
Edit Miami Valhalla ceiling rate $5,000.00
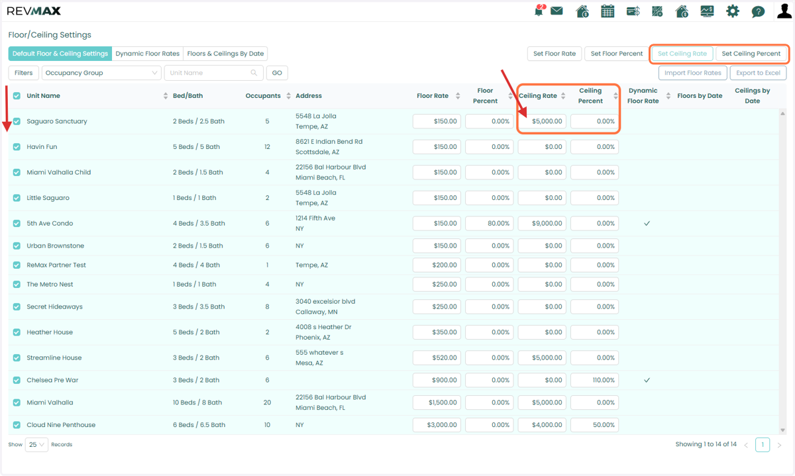click(x=542, y=403)
